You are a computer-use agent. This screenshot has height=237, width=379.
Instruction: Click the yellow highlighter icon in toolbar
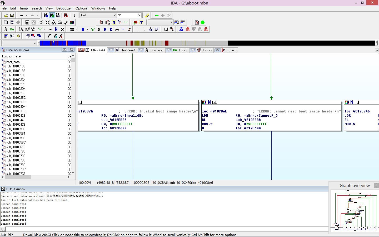pos(147,16)
